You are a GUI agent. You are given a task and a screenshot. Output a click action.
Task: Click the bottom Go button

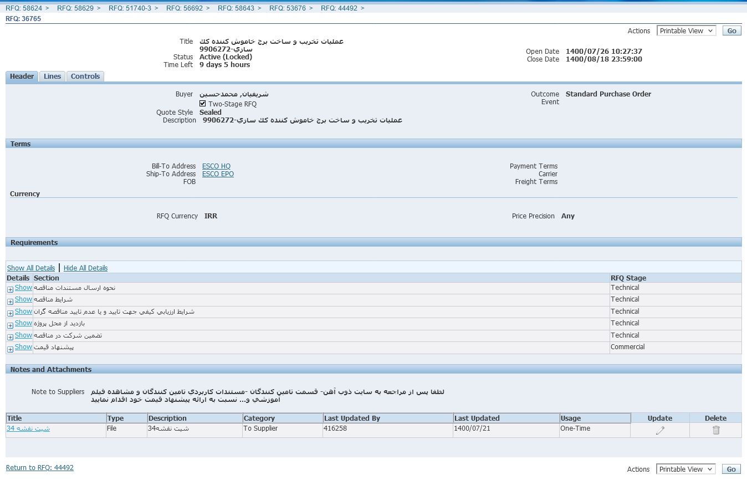731,469
